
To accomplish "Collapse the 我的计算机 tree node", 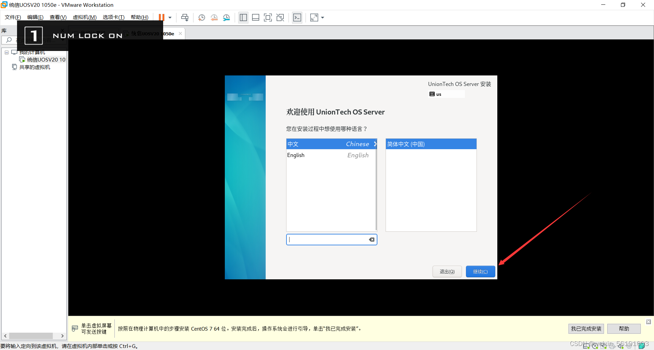I will coord(6,52).
